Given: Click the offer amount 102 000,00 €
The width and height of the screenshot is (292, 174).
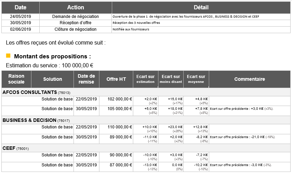Looking at the screenshot, I should tap(120, 99).
